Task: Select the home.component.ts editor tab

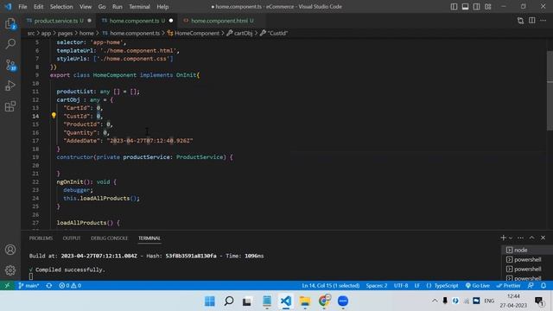Action: 137,21
